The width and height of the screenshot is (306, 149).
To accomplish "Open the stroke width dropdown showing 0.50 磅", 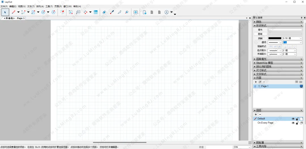I will (x=300, y=38).
